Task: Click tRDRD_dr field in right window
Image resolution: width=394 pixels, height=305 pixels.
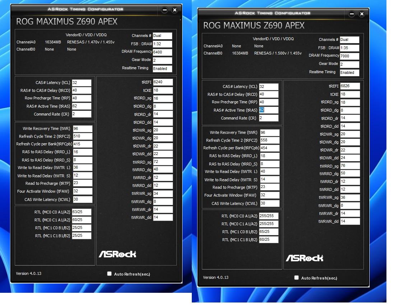Action: coord(350,118)
